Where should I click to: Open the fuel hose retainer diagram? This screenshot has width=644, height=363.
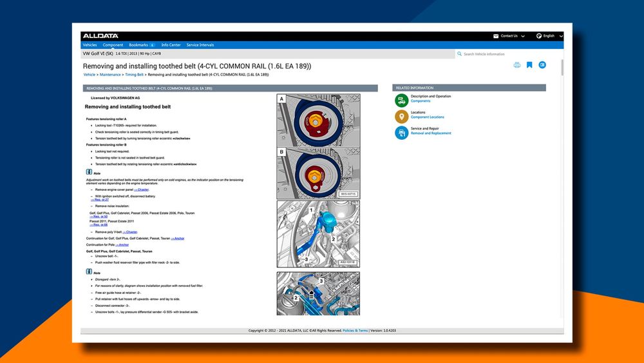point(318,293)
